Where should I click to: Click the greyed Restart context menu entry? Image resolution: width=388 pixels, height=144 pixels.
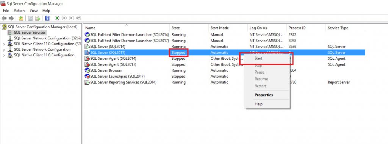click(x=267, y=86)
